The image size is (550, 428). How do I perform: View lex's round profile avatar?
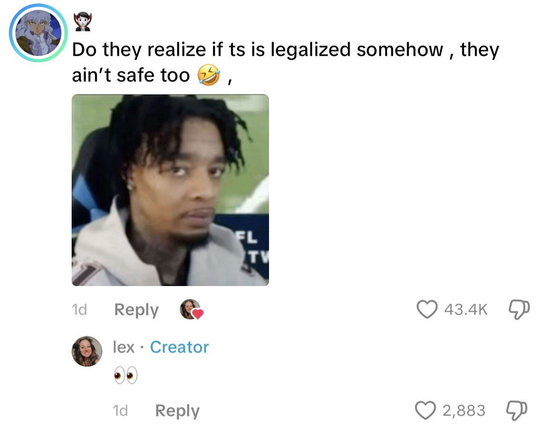[x=87, y=351]
